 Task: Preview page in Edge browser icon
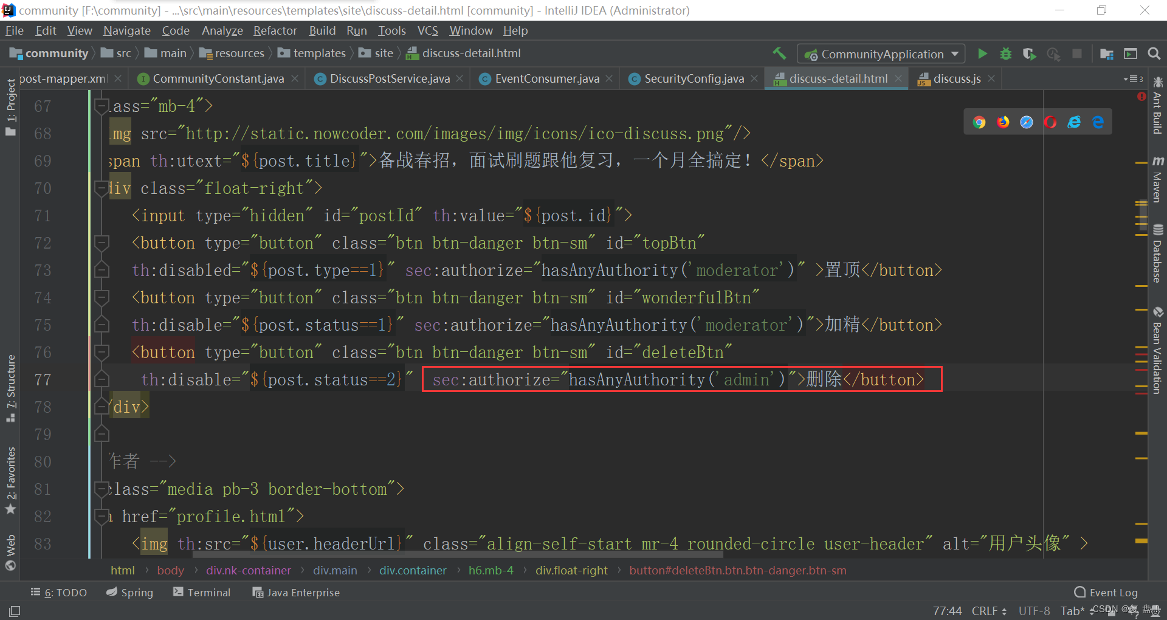(1098, 122)
